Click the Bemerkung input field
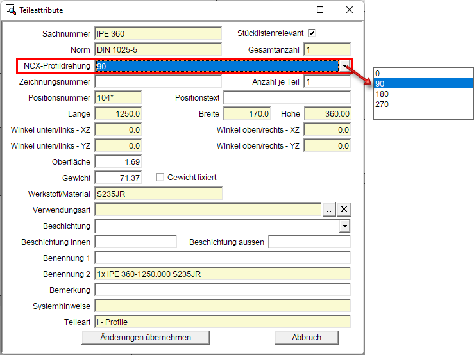 (x=223, y=290)
